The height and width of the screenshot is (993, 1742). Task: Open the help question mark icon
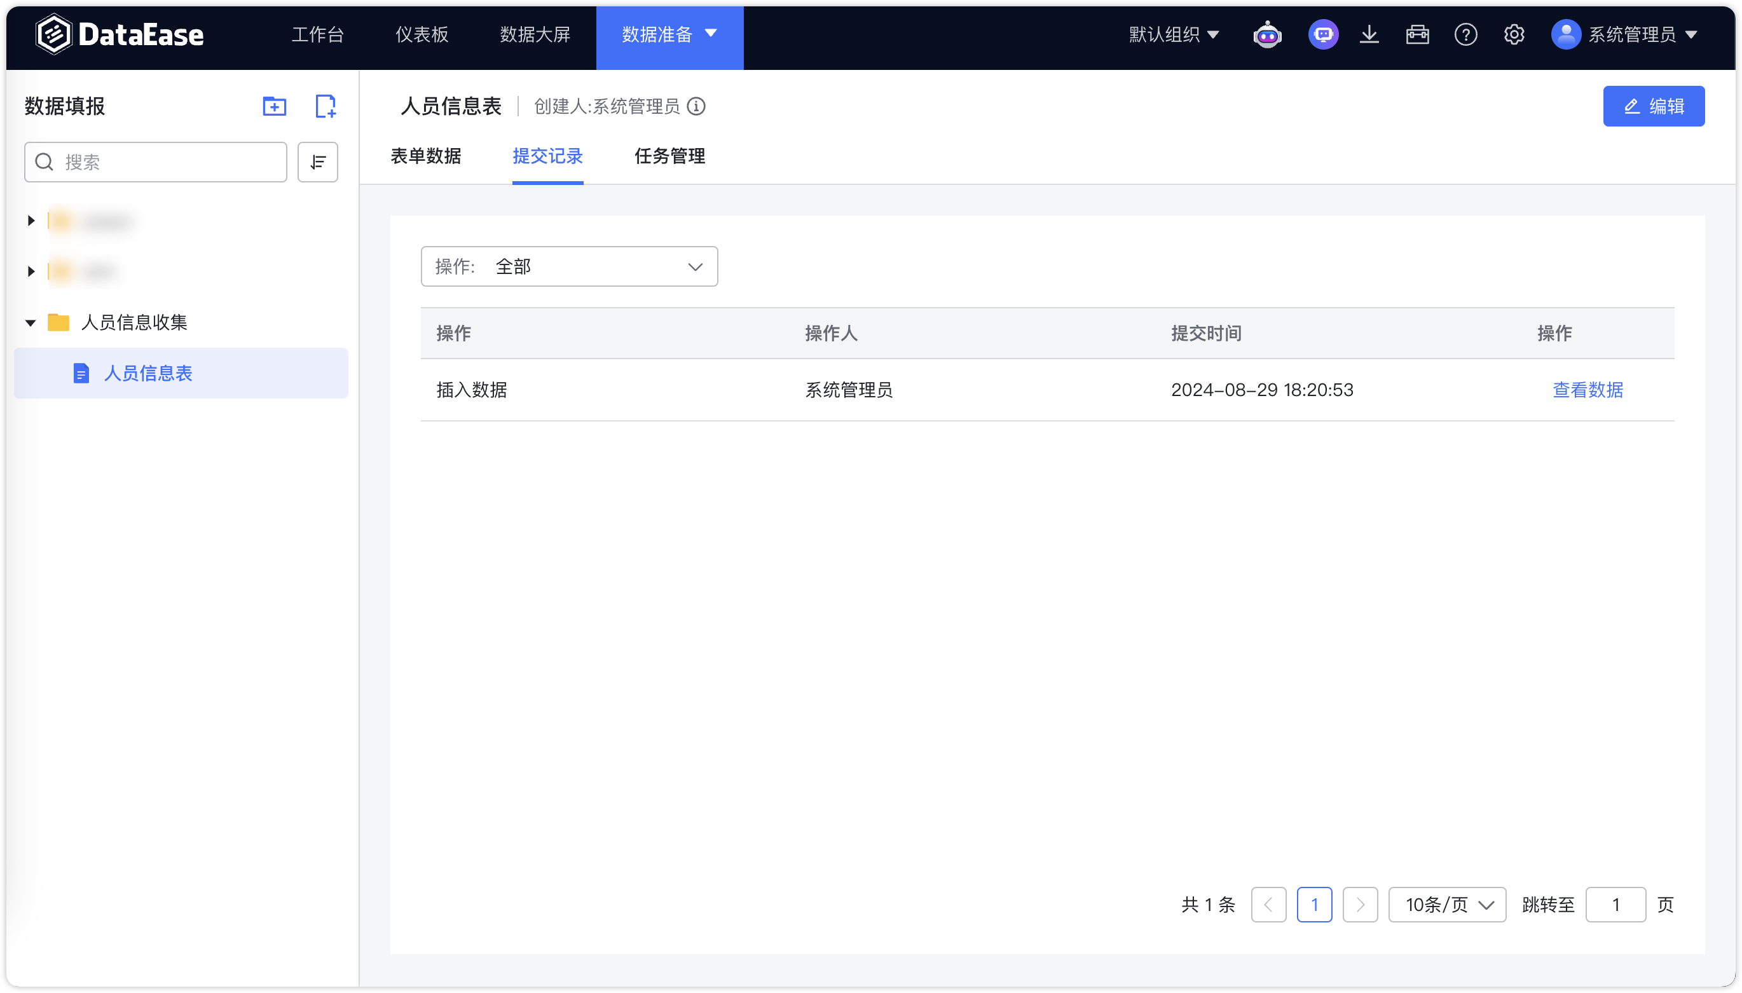(x=1465, y=34)
